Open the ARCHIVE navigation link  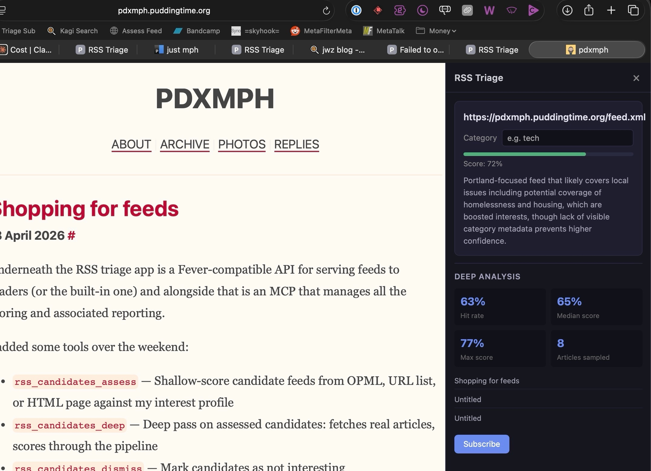click(184, 144)
